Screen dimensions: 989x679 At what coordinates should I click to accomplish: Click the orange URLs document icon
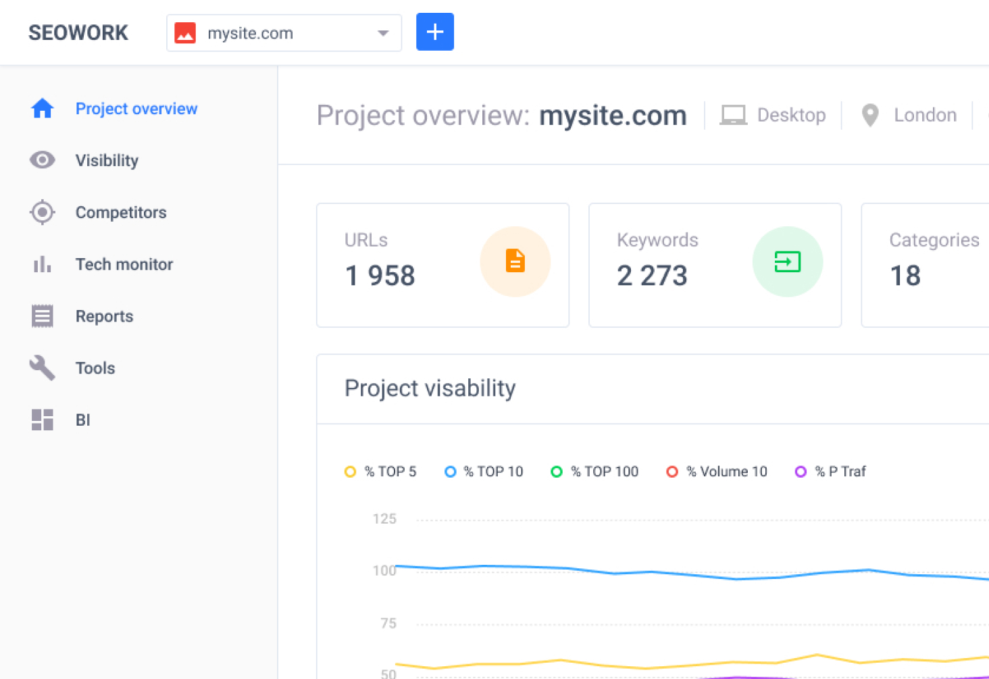(515, 261)
